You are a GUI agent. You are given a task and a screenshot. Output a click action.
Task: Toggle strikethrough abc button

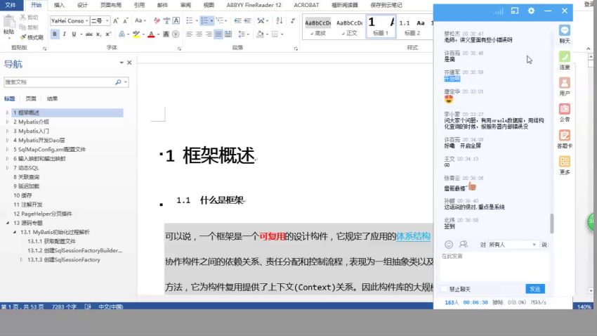[x=89, y=34]
